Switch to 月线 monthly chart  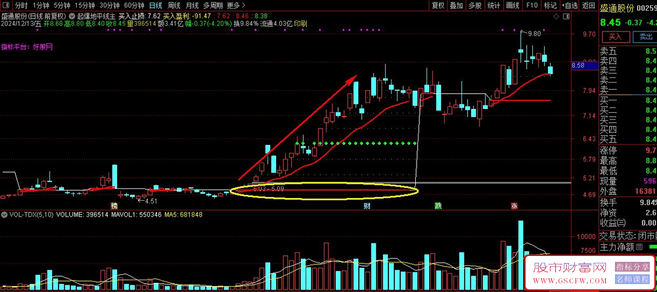click(x=192, y=5)
